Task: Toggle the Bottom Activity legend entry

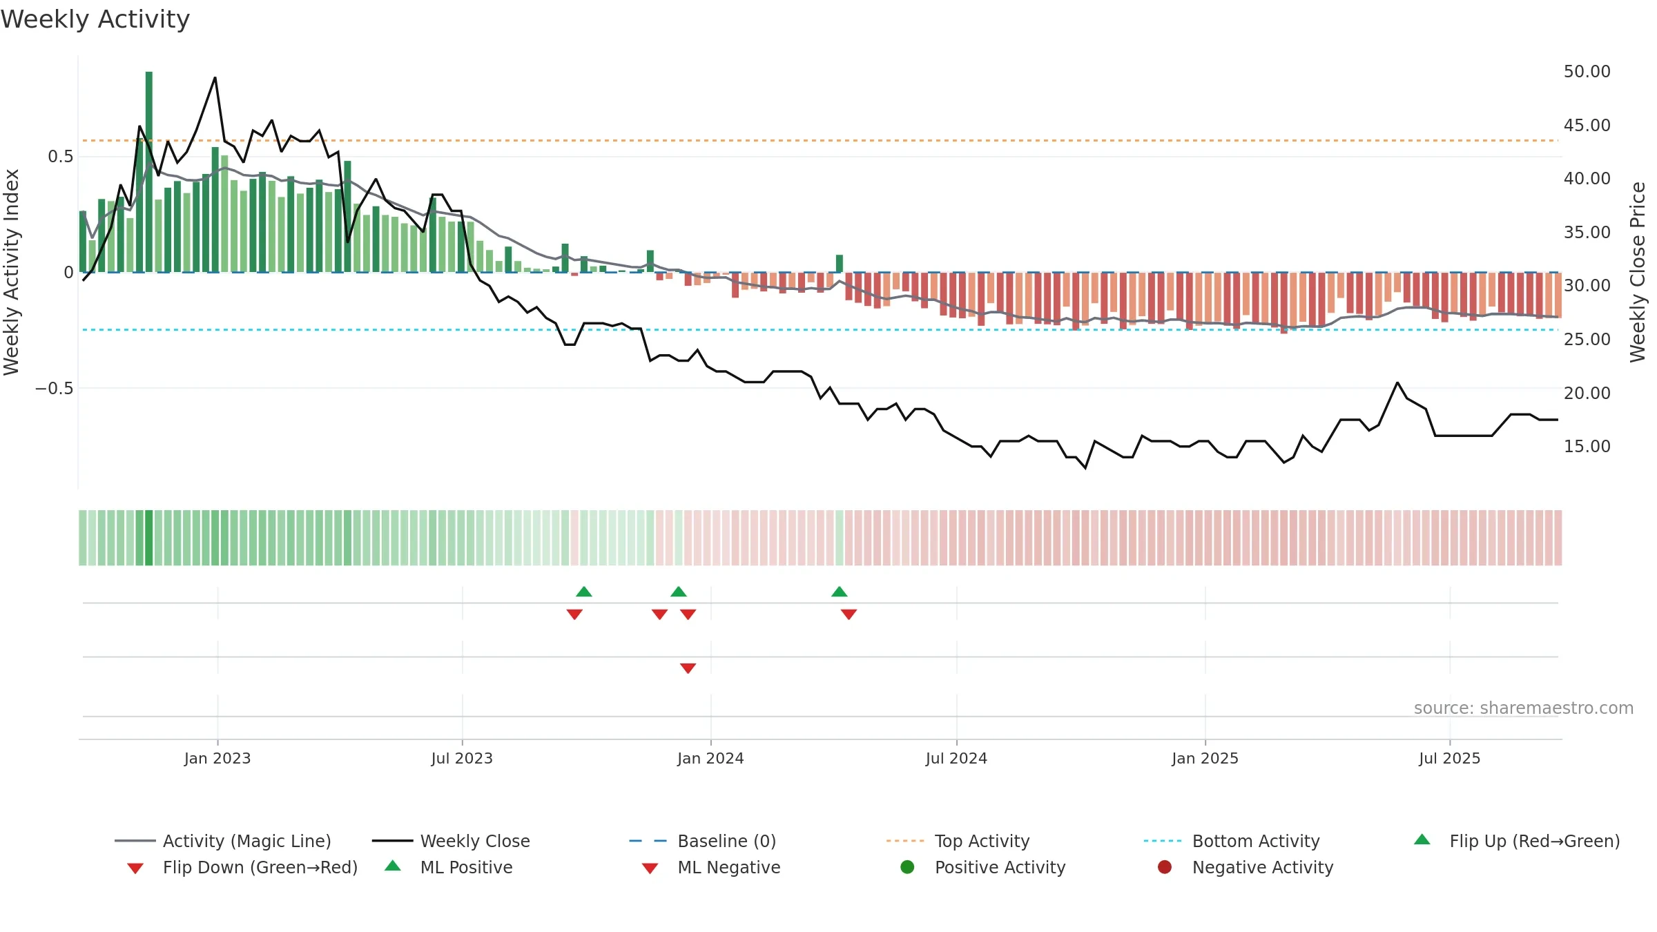Action: [x=1232, y=841]
